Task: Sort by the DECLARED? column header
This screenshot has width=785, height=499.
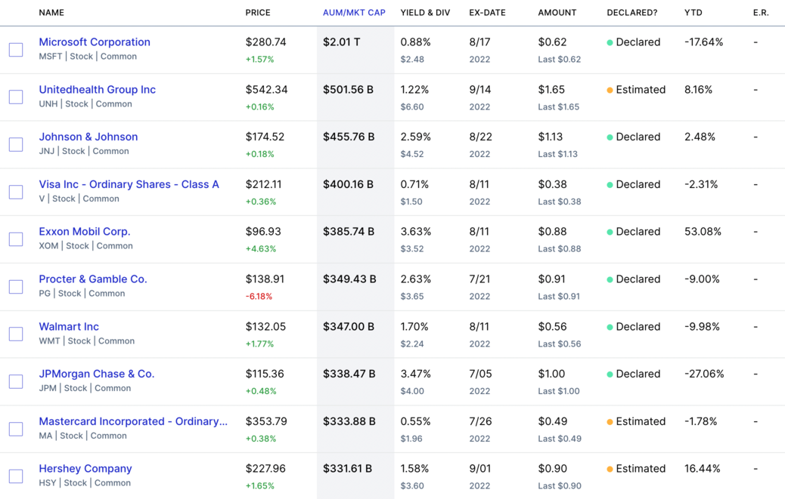Action: point(632,13)
